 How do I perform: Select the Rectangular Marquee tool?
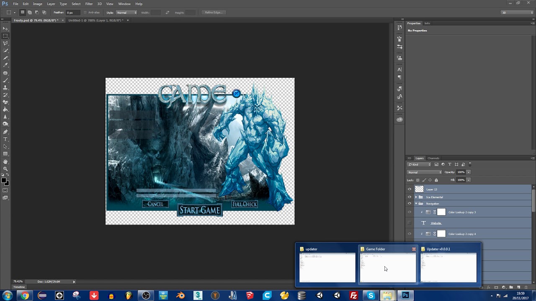[x=5, y=36]
